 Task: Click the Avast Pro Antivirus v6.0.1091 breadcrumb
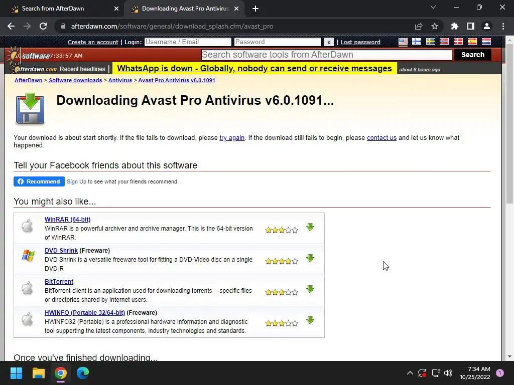177,80
